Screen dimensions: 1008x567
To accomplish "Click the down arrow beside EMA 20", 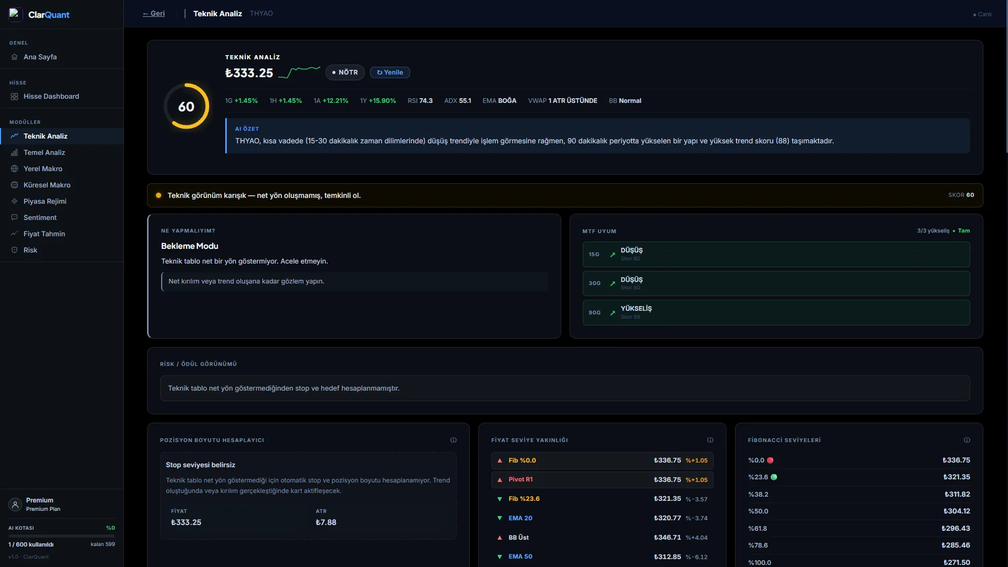I will pos(500,518).
